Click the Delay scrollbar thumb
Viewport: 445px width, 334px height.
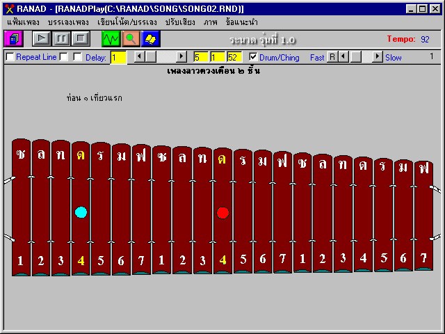point(151,57)
